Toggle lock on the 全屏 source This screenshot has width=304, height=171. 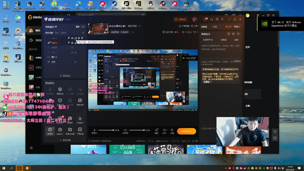pos(75,62)
